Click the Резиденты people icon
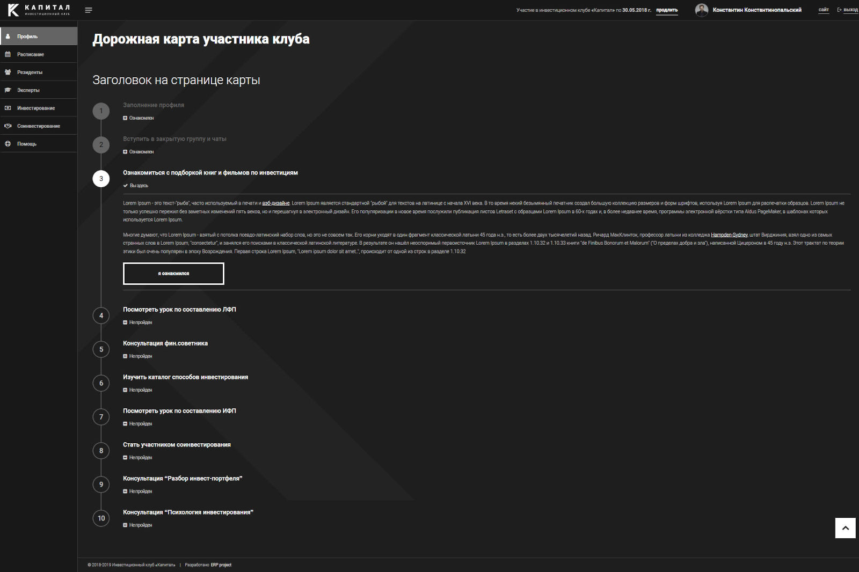This screenshot has width=859, height=572. coord(8,72)
